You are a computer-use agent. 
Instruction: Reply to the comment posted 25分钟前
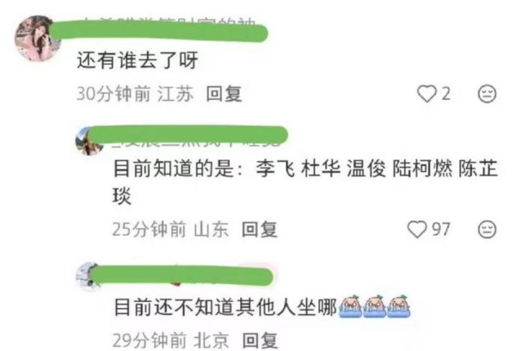[x=260, y=230]
